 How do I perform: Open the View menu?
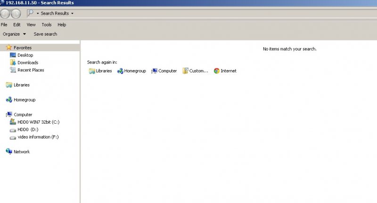pos(31,25)
